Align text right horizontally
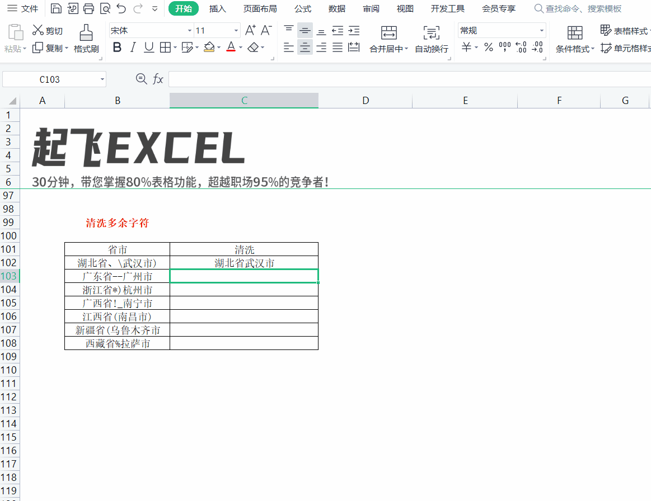 pos(321,48)
